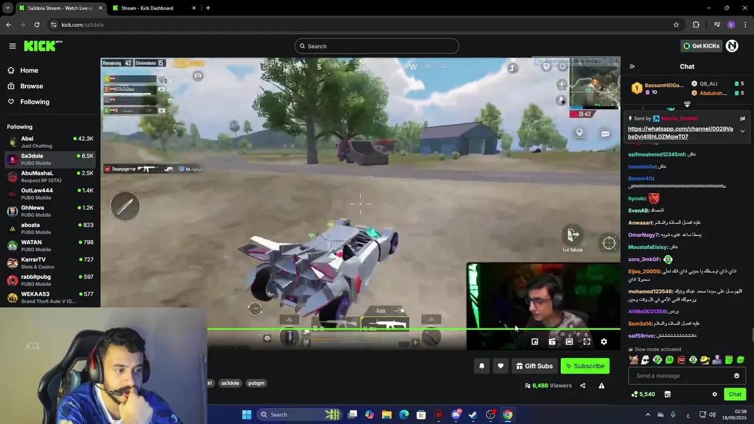Insert the red angry-face emote

tap(681, 360)
